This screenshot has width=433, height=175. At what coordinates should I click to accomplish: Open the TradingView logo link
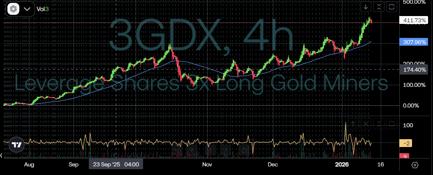pos(16,145)
